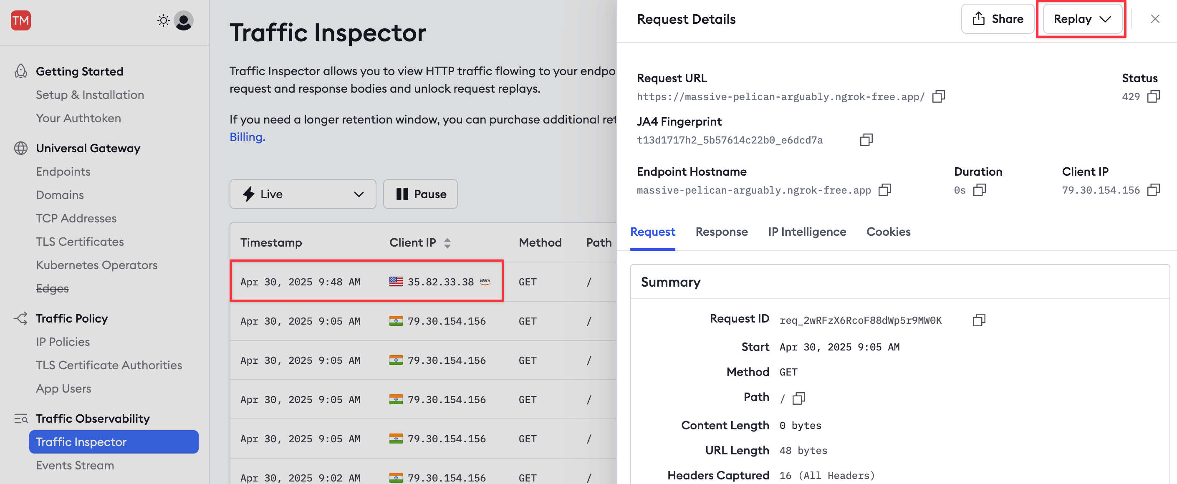Pause the live traffic stream
1177x484 pixels.
(x=420, y=194)
